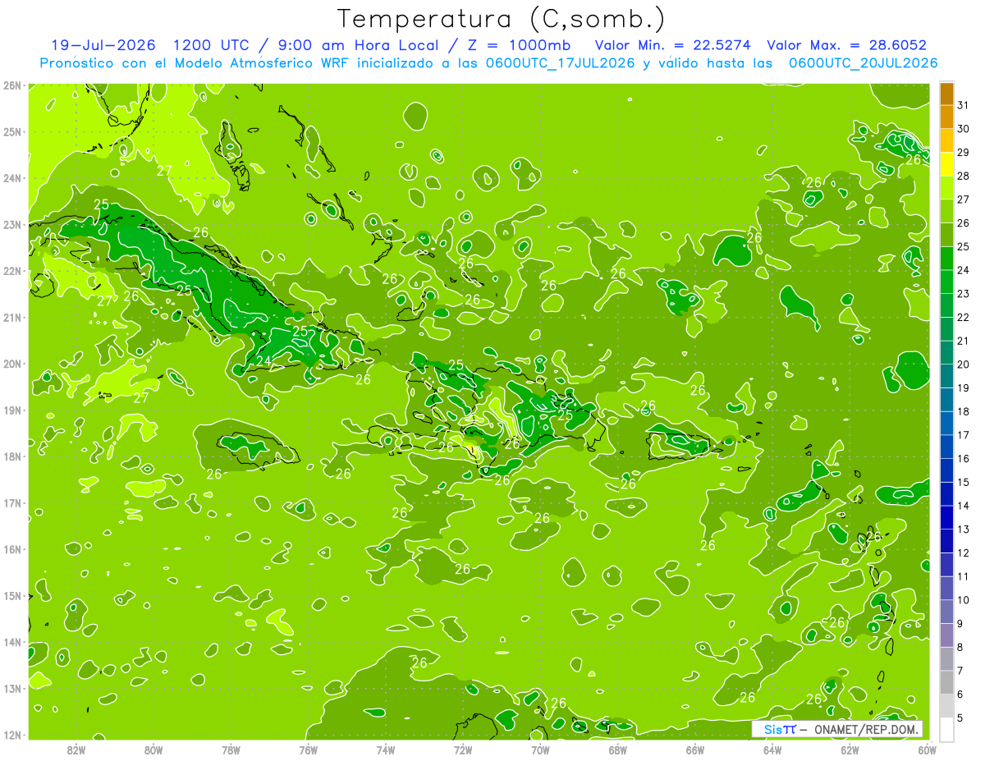Click the '12N' latitude axis label
985x761 pixels.
point(11,735)
